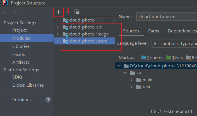Select the D:\cloud\cloud-photo content root path
Viewport: 197px width, 116px height.
(x=163, y=66)
